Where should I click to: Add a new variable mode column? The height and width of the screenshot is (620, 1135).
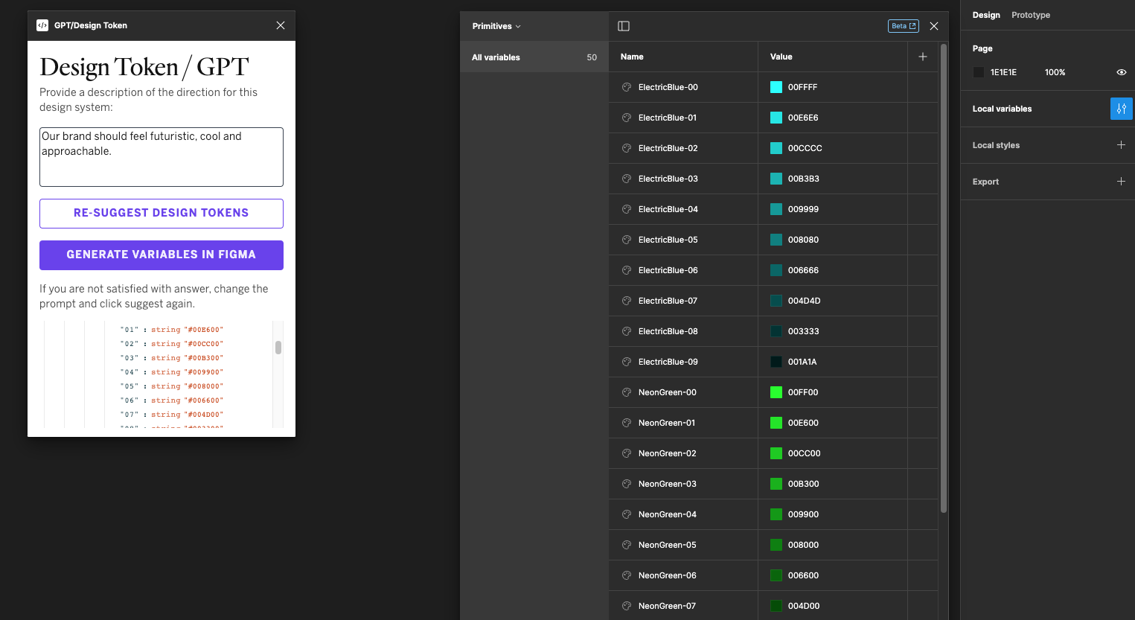tap(923, 57)
